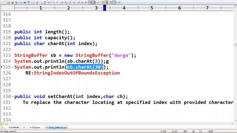237x133 pixels.
Task: Click the red X Delete icon
Action: pyautogui.click(x=49, y=3)
